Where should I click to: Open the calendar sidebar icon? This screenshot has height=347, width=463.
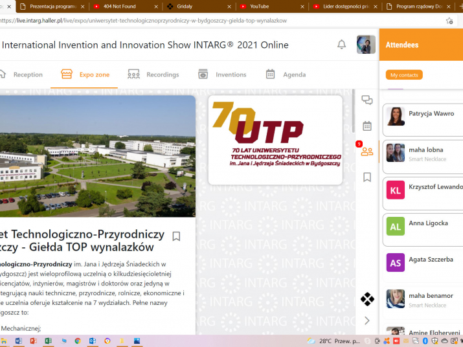367,126
